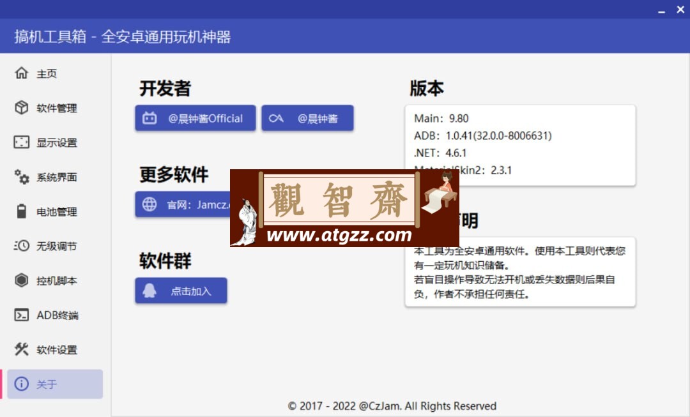This screenshot has height=417, width=690.
Task: Click the window title 搞机工具箱
Action: [50, 36]
